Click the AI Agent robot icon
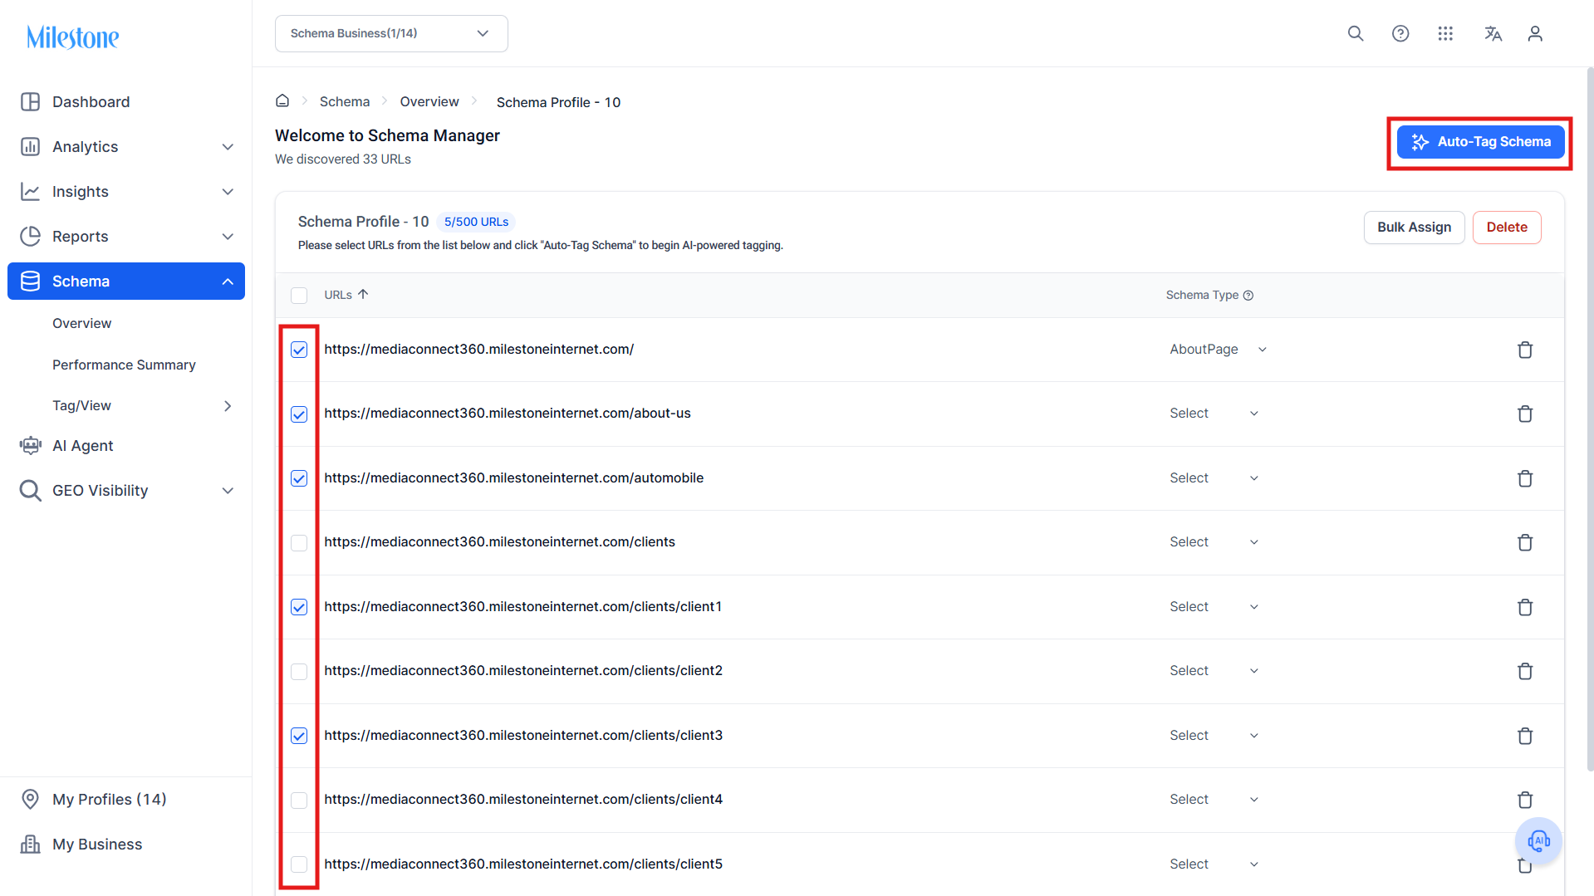 (x=30, y=445)
